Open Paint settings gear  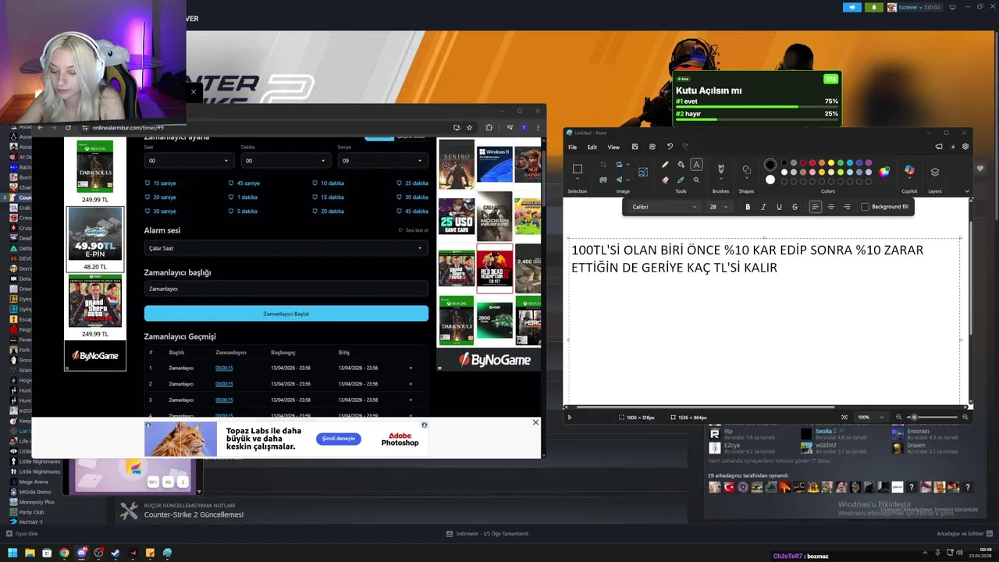tap(965, 147)
